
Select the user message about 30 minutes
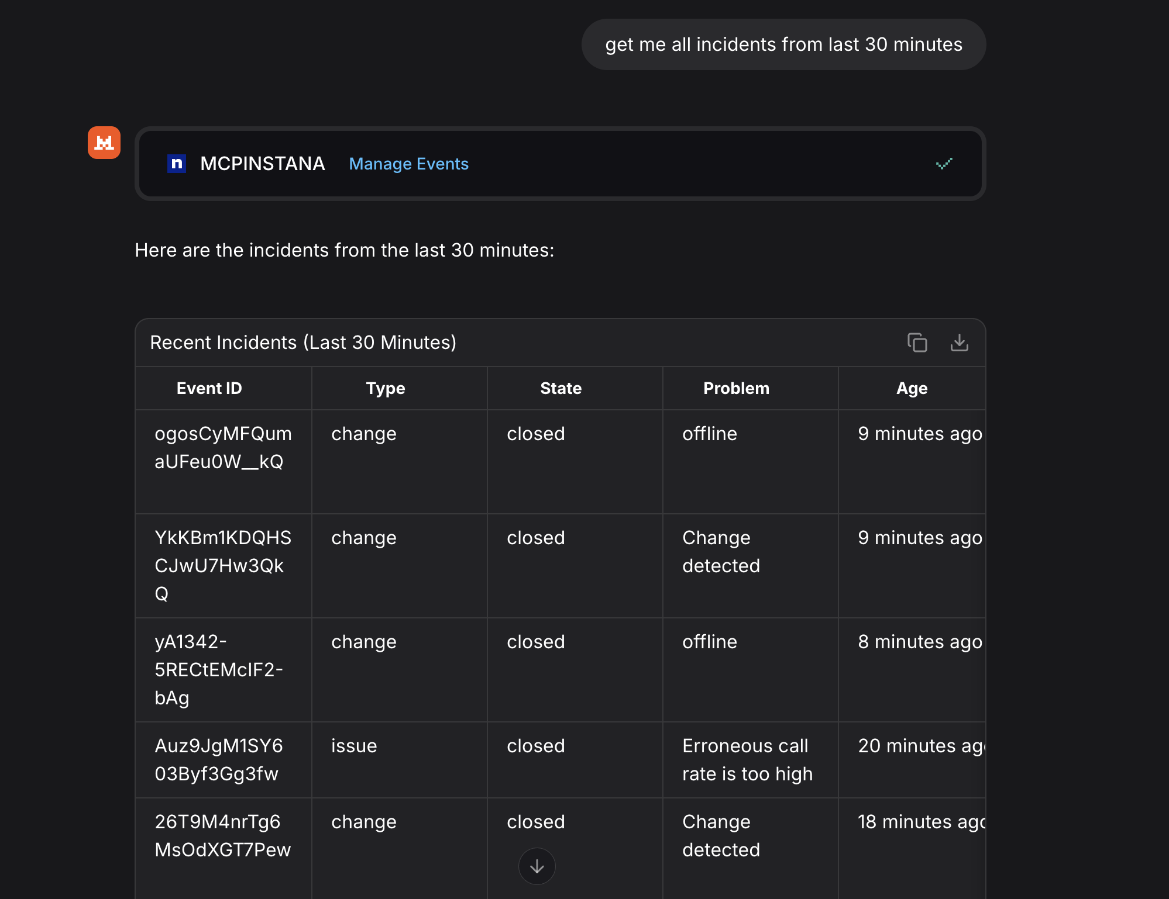coord(783,44)
